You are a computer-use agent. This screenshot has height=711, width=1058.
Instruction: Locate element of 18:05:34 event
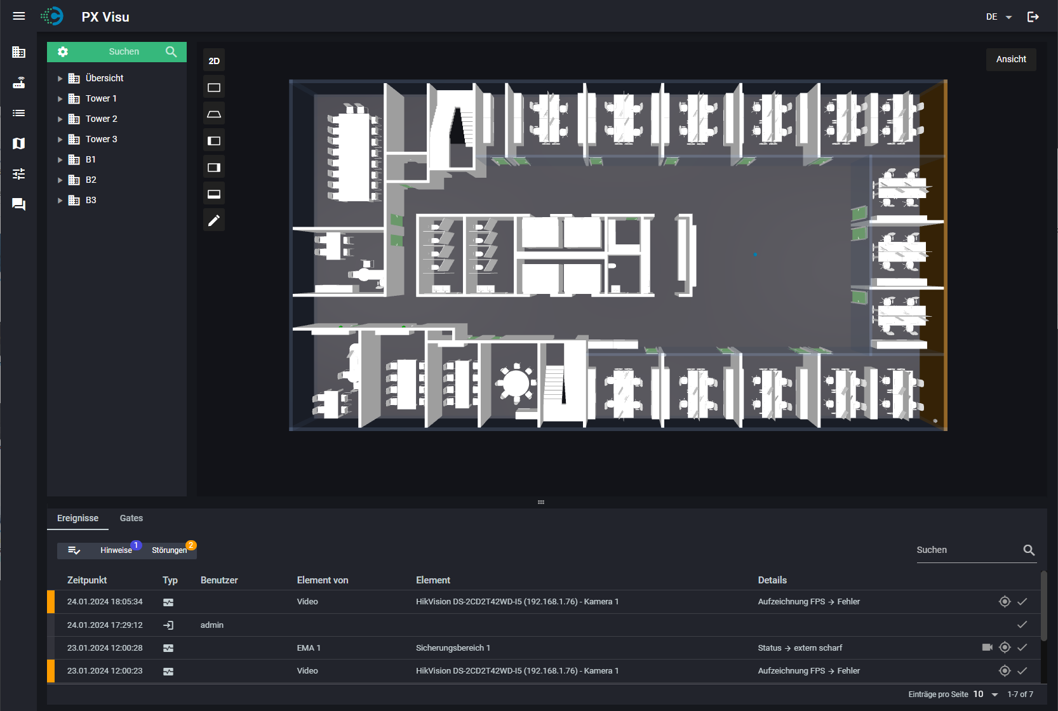1005,601
